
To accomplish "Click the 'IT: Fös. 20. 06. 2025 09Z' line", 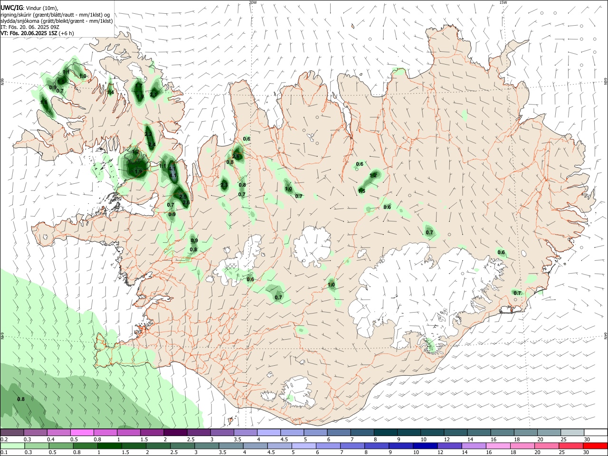I will (x=29, y=27).
